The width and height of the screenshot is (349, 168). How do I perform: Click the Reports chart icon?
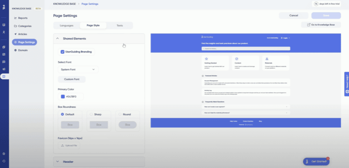coord(15,18)
